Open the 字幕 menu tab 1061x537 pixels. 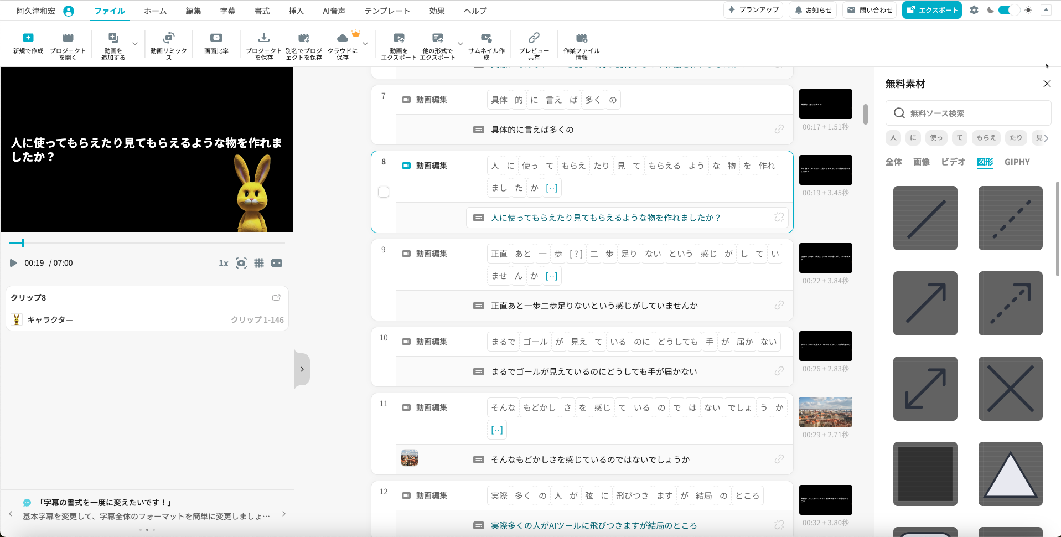click(227, 11)
